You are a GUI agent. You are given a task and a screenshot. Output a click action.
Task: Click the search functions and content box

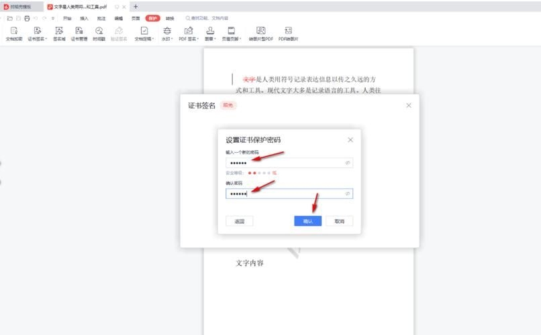pos(207,18)
